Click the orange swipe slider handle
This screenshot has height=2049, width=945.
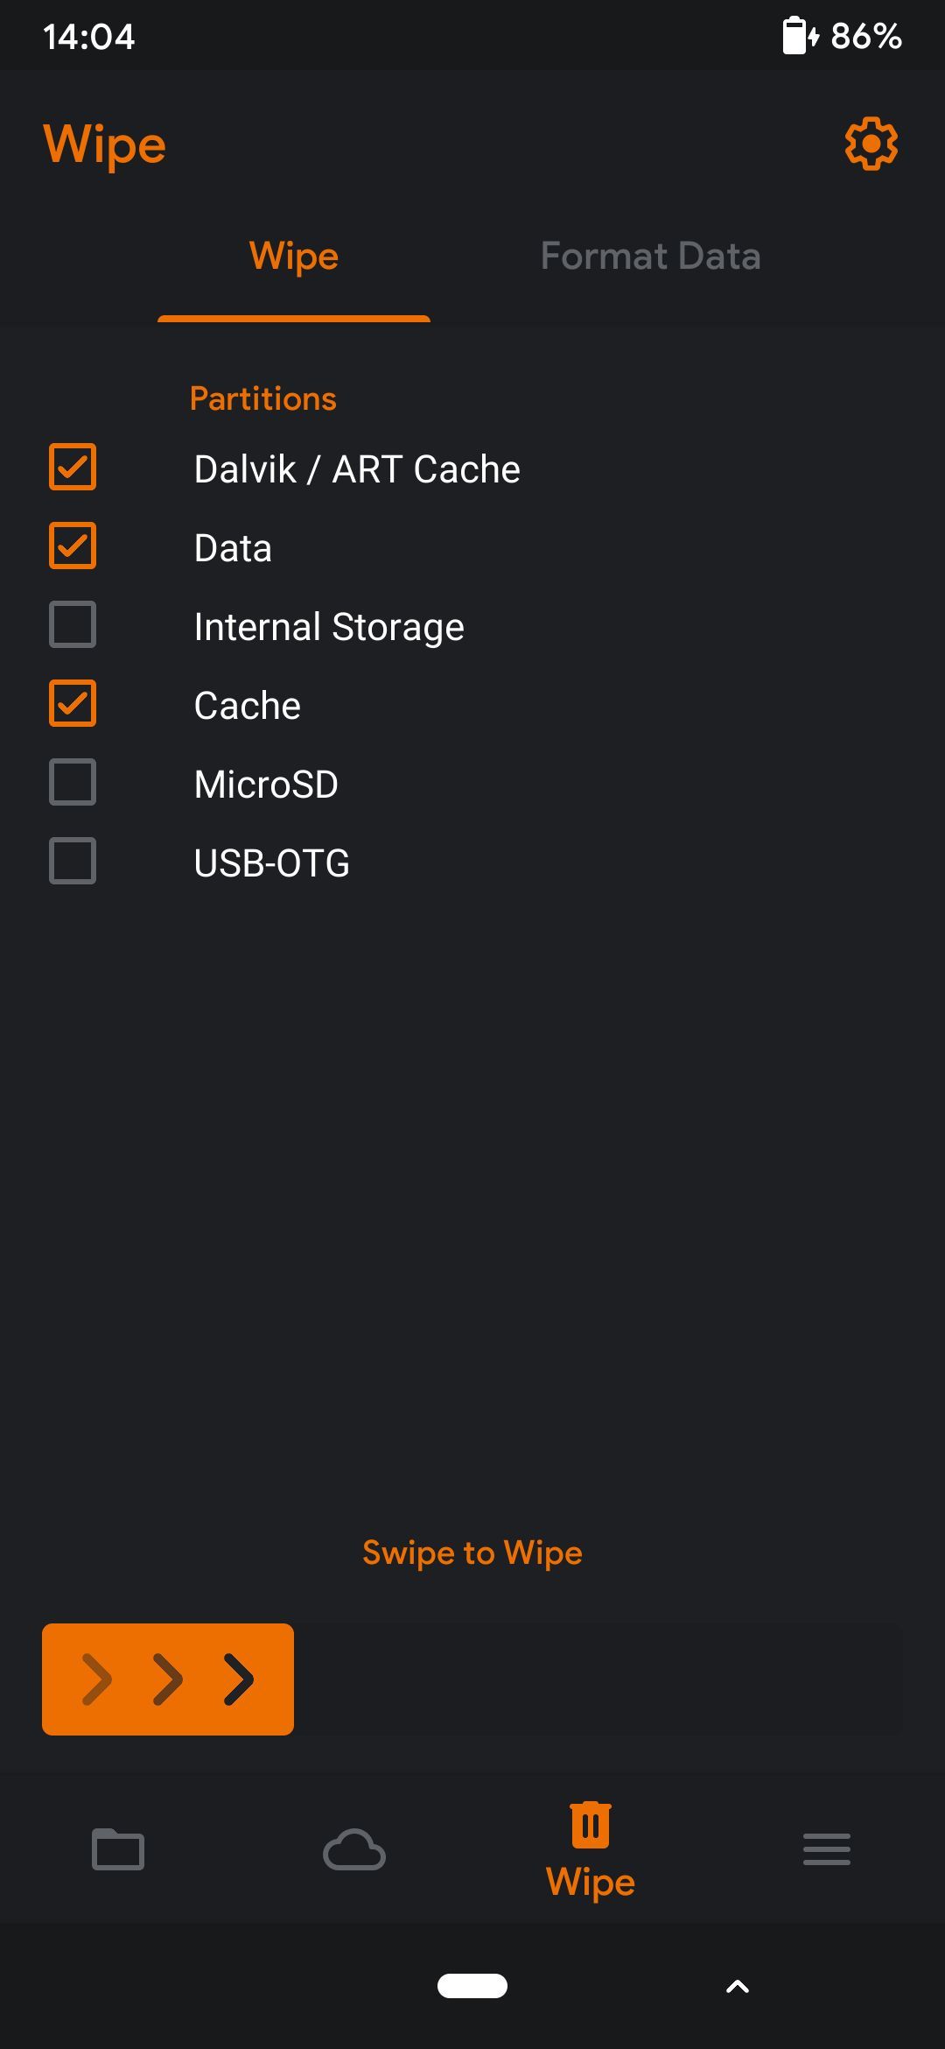(x=168, y=1679)
